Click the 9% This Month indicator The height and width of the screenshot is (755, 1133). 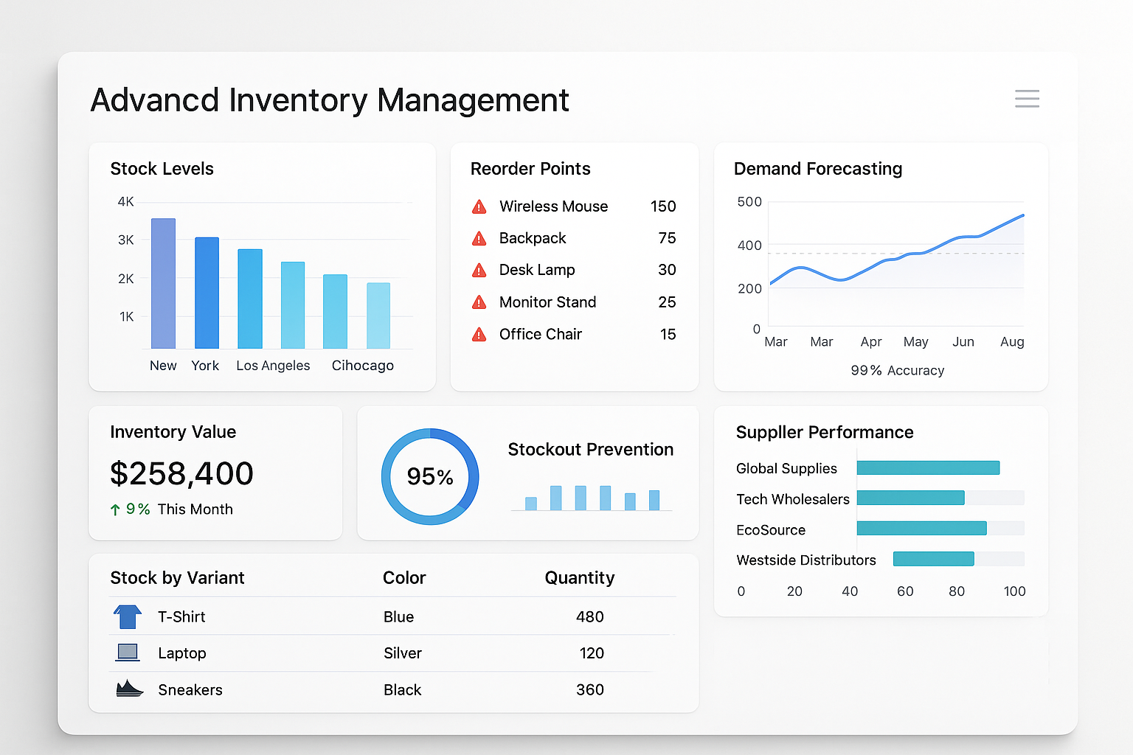(x=172, y=509)
